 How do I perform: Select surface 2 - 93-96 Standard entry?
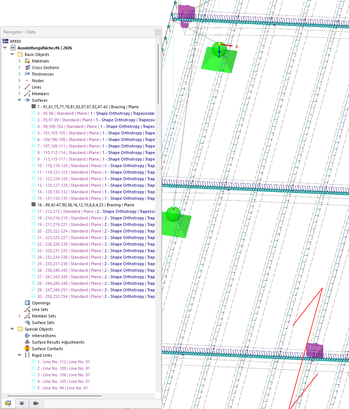96,113
